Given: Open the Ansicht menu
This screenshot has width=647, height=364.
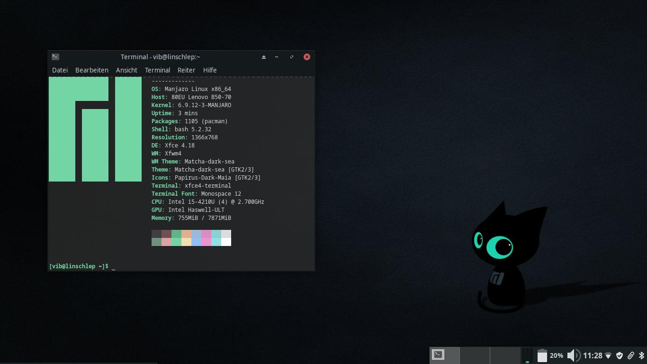Looking at the screenshot, I should tap(126, 70).
